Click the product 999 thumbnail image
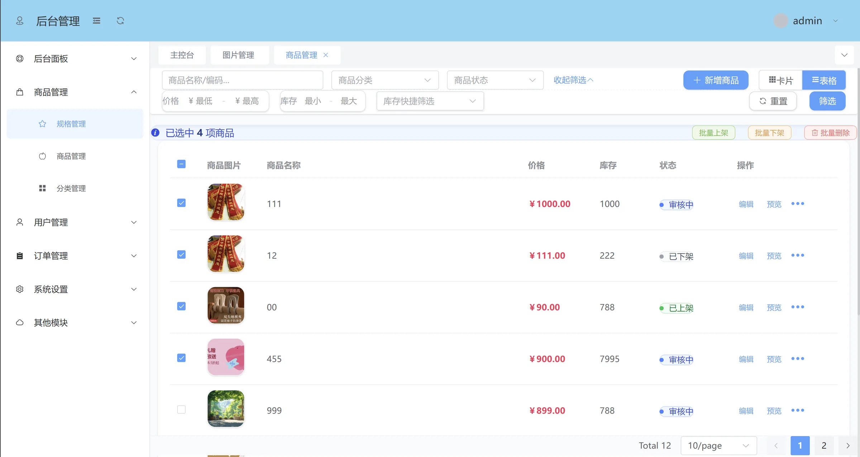Screen dimensions: 860x457 226,408
